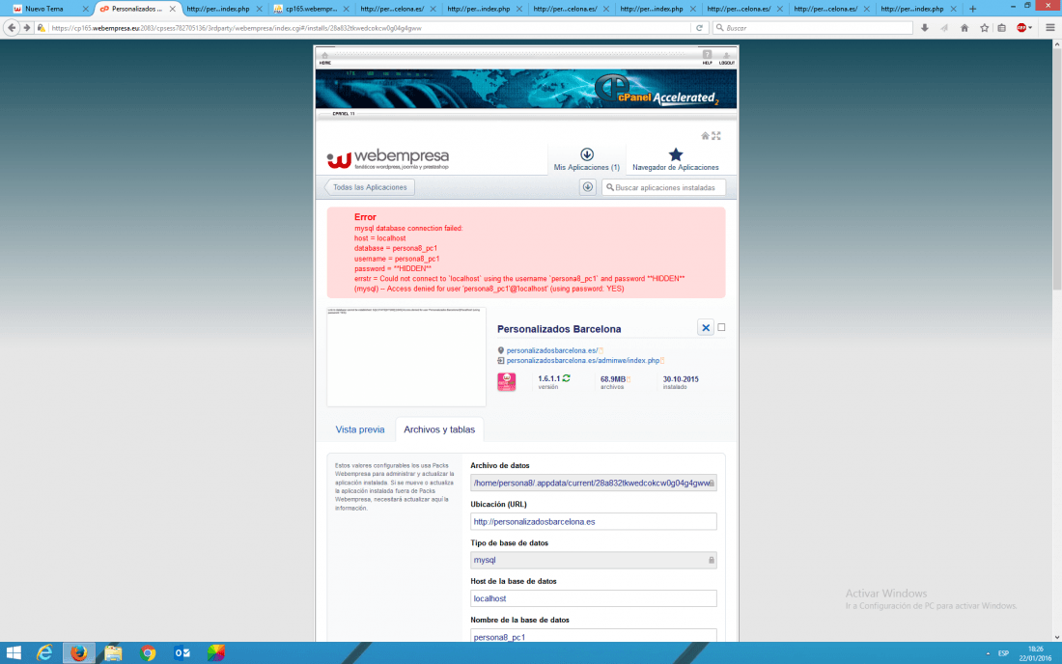The width and height of the screenshot is (1062, 664).
Task: Click the location pin icon by personalizadosbarcelona.es
Action: pyautogui.click(x=500, y=350)
